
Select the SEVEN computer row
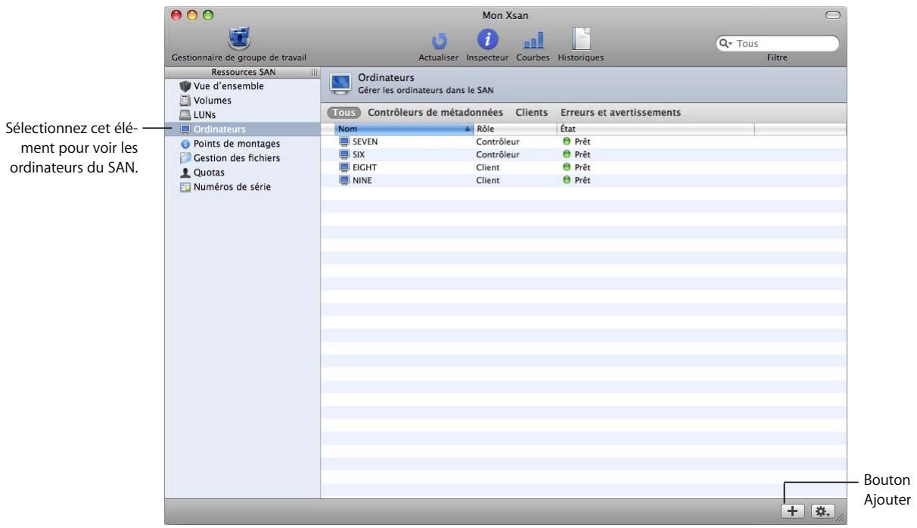tap(583, 141)
